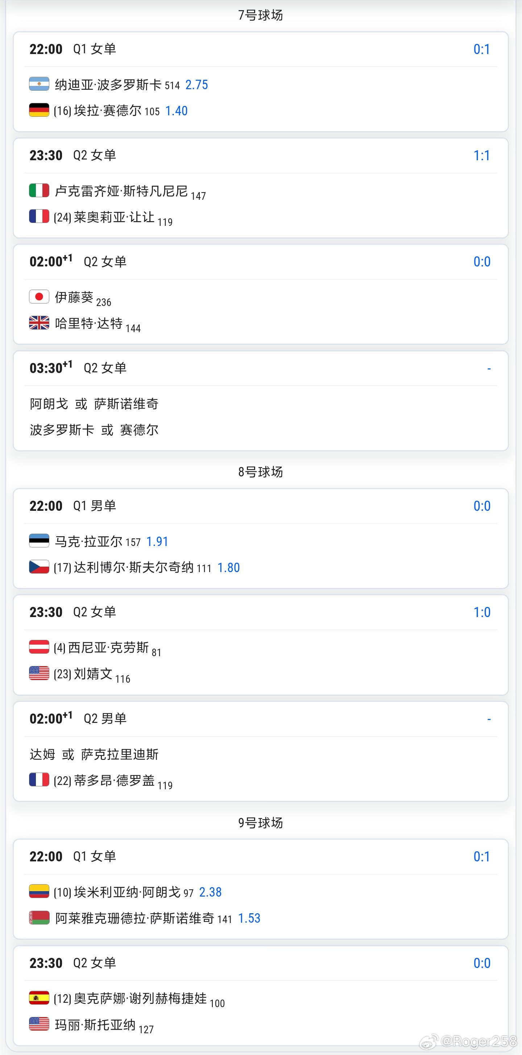Open the 1:0 score of 克劳斯 vs 刘婧文
Screen dimensions: 522x1055
tap(481, 612)
